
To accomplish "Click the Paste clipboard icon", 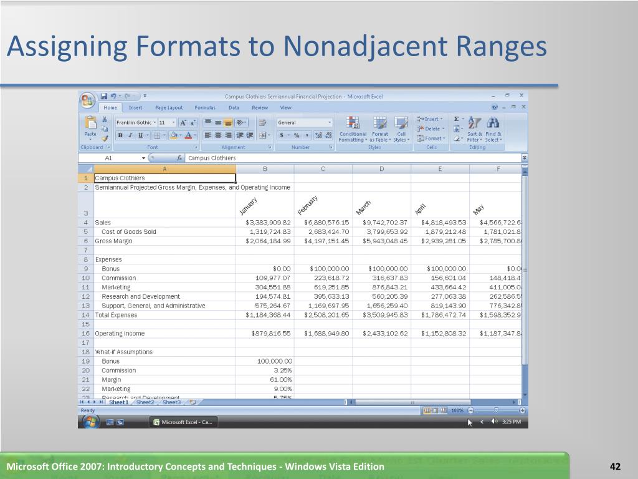I will point(90,122).
